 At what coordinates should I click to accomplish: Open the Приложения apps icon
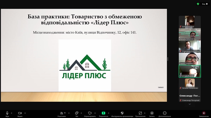140,113
